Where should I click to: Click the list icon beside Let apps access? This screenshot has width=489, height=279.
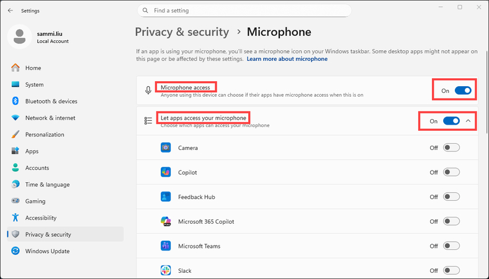coord(148,121)
